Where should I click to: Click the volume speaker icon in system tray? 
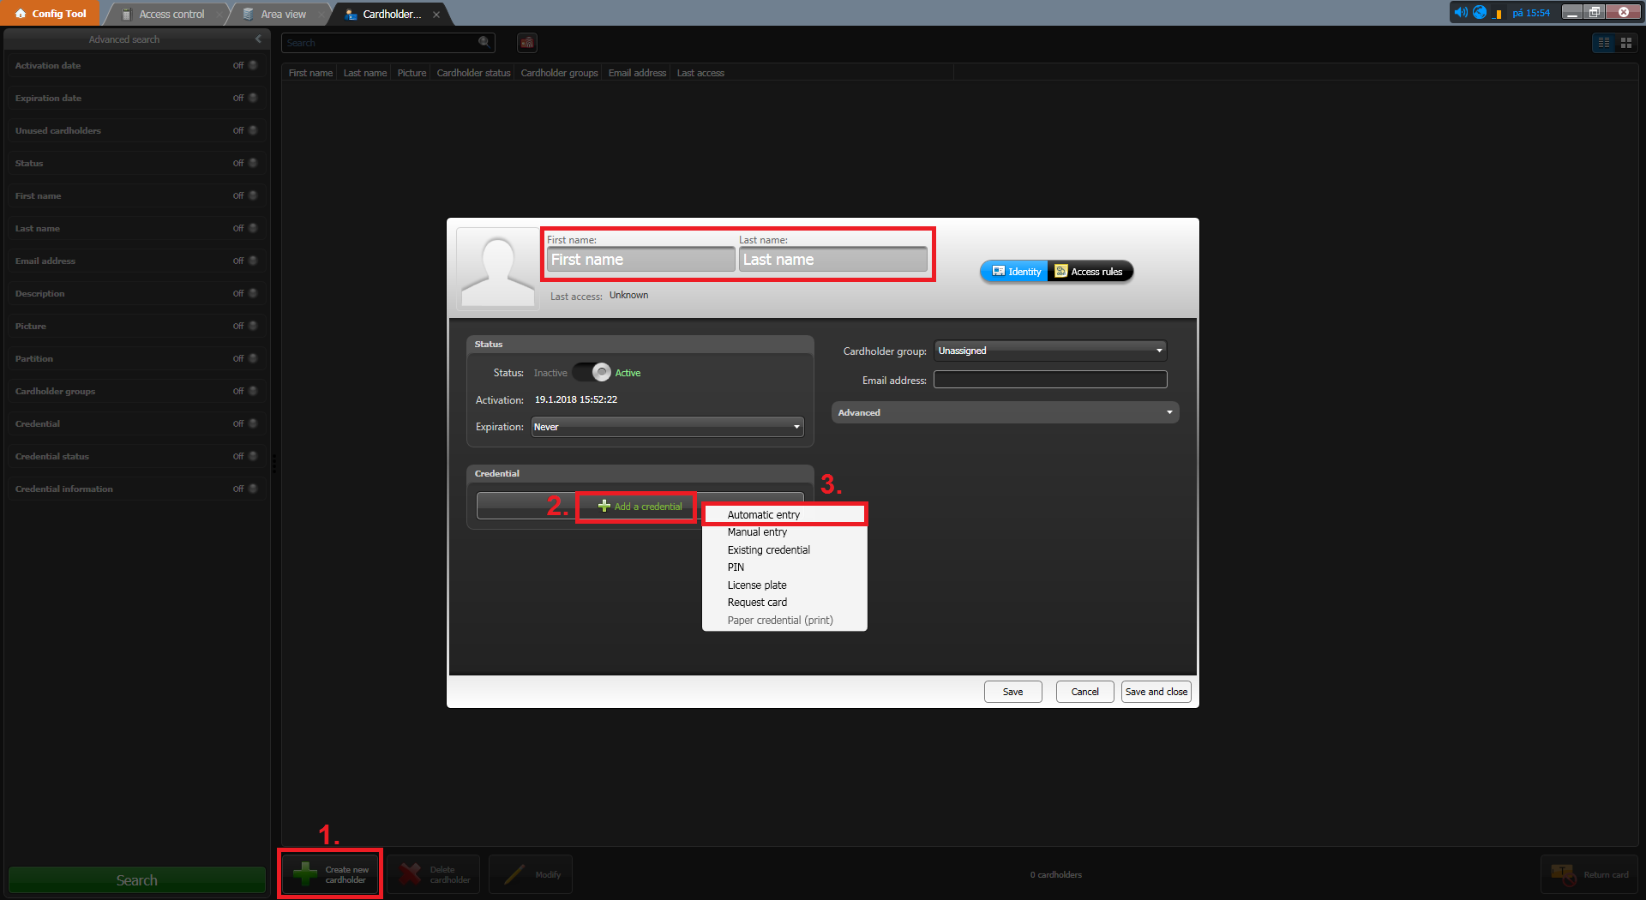tap(1460, 12)
